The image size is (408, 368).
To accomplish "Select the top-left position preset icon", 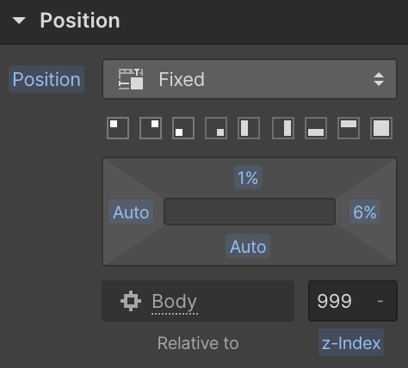I will click(118, 128).
